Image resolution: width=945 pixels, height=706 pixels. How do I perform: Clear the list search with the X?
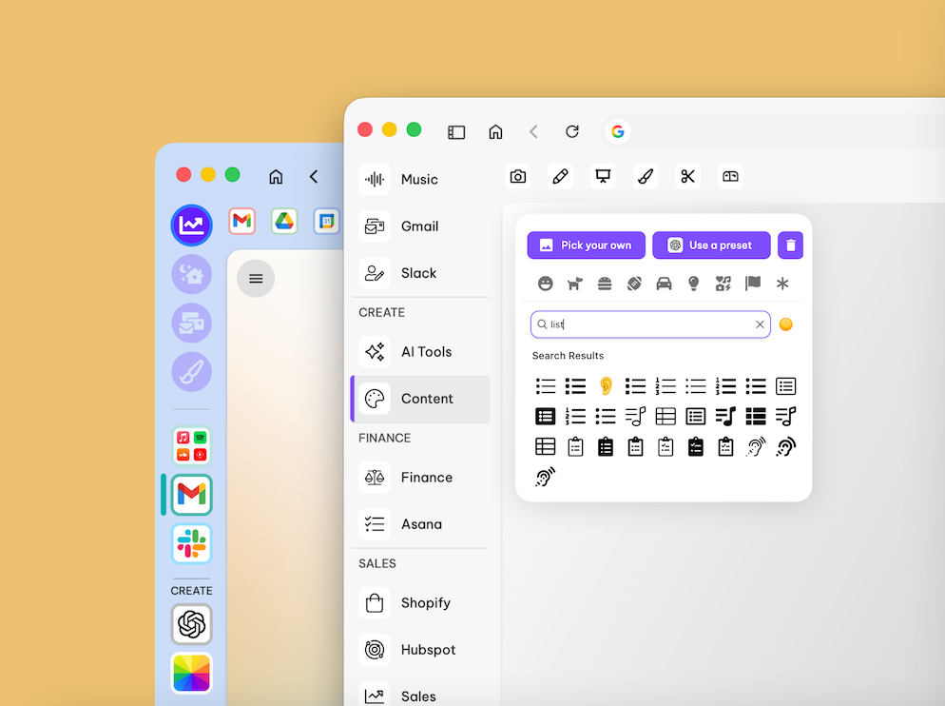(x=760, y=324)
